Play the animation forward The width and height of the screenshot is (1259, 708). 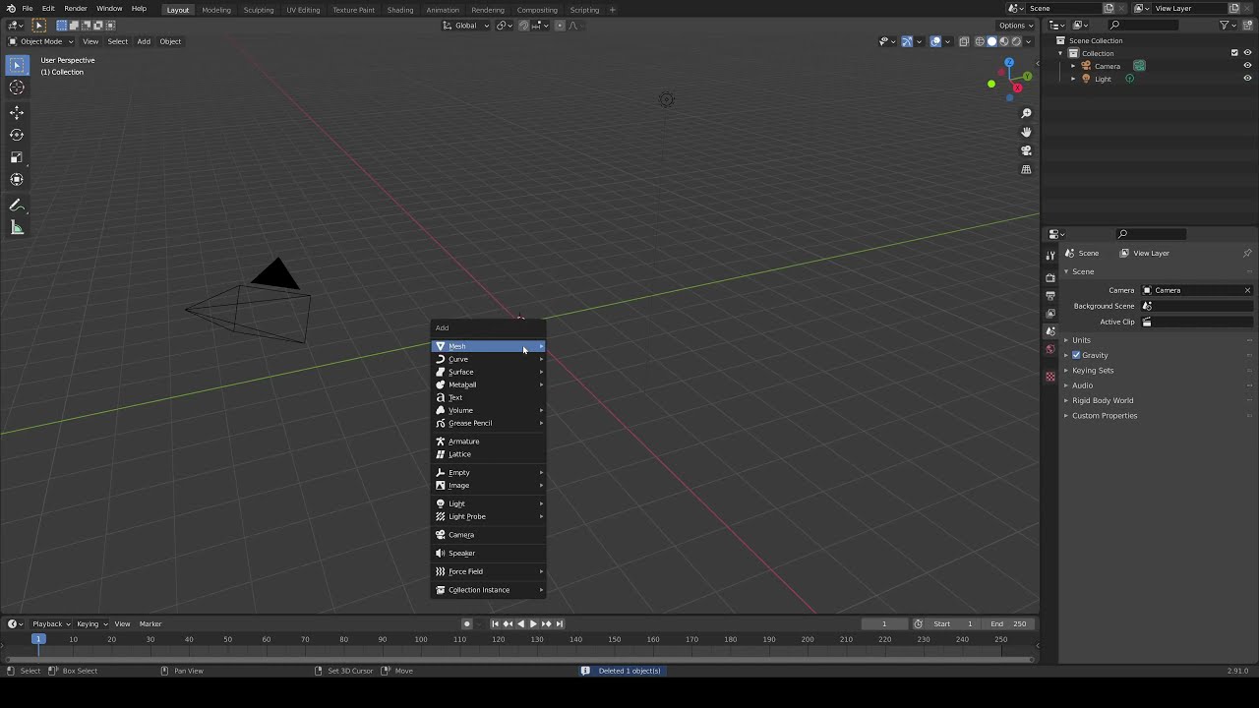click(x=533, y=623)
